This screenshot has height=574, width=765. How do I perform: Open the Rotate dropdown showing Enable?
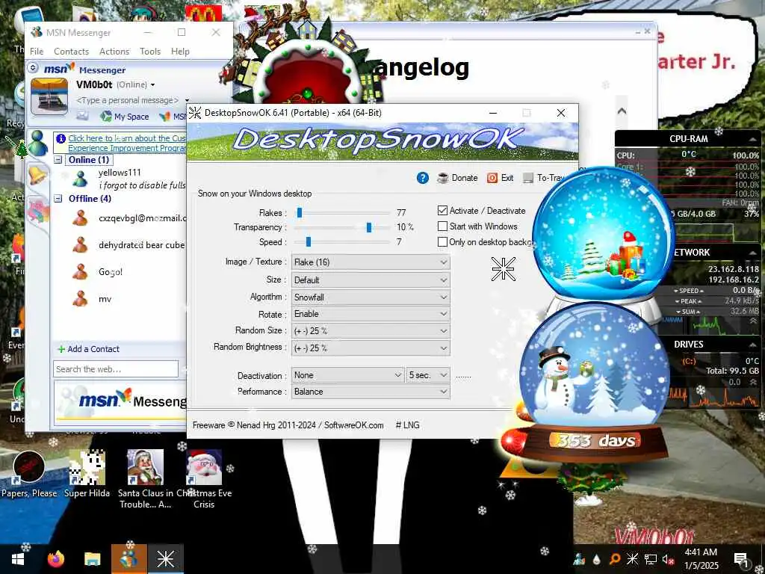[371, 314]
